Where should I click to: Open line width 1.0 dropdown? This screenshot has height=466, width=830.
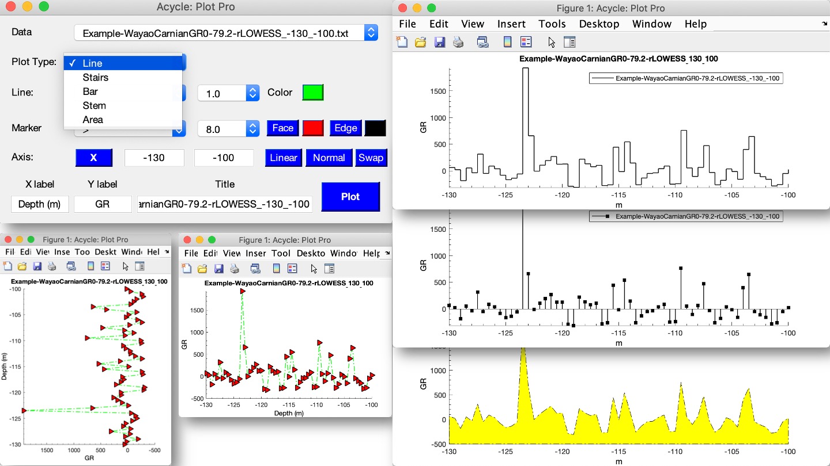pos(228,93)
